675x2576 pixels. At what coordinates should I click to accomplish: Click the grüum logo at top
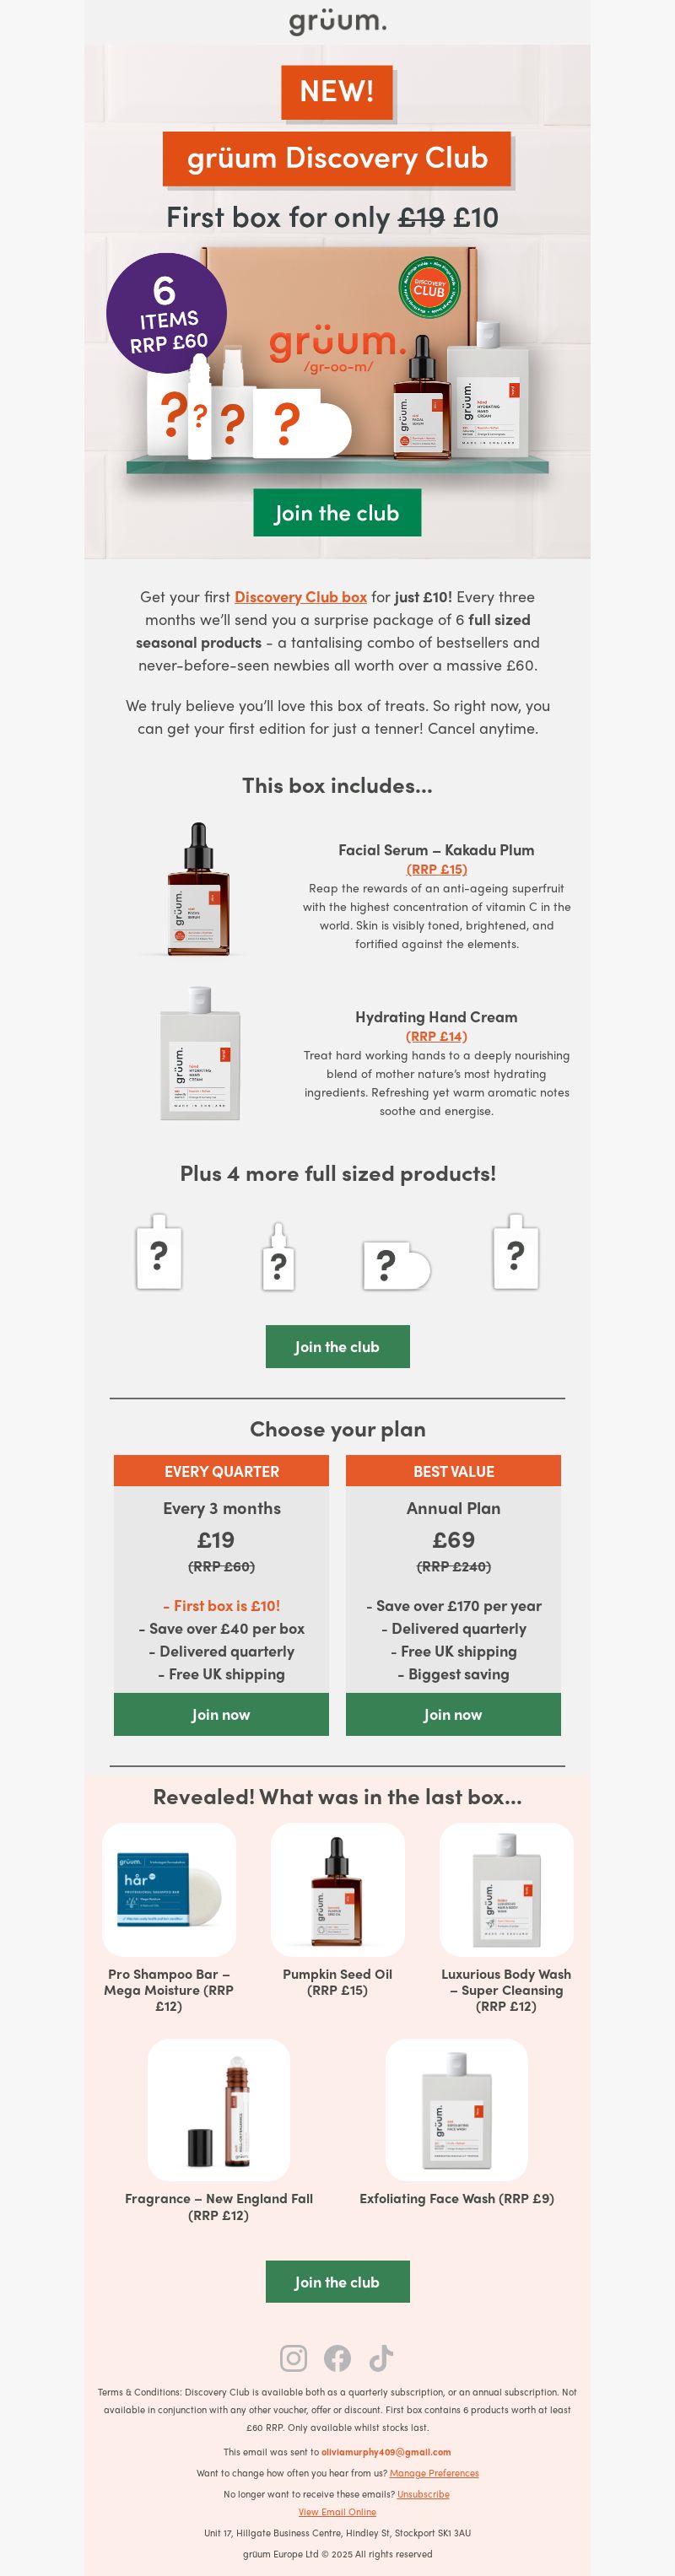337,21
